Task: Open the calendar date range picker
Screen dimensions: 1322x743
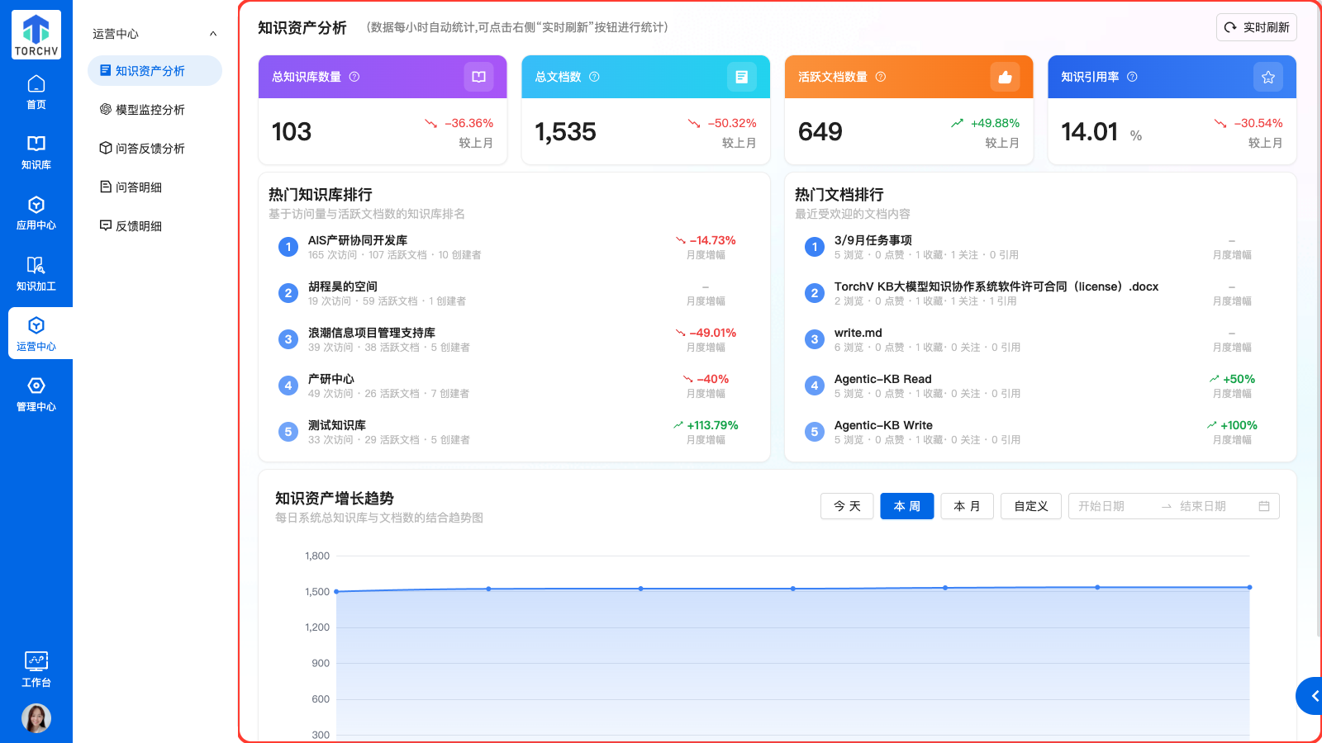Action: point(1263,506)
